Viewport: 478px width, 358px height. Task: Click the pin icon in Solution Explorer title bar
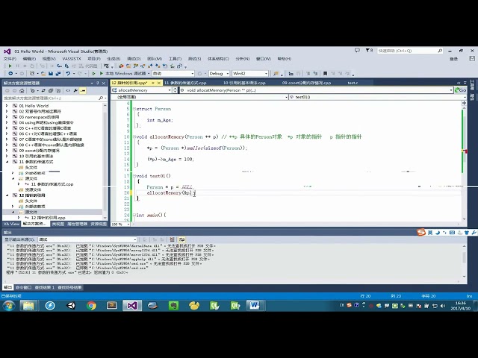(98, 83)
